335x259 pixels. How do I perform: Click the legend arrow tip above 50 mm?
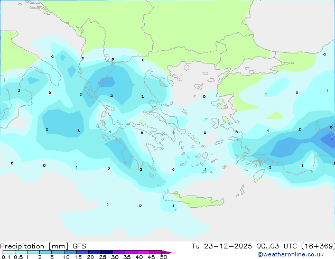click(x=168, y=252)
